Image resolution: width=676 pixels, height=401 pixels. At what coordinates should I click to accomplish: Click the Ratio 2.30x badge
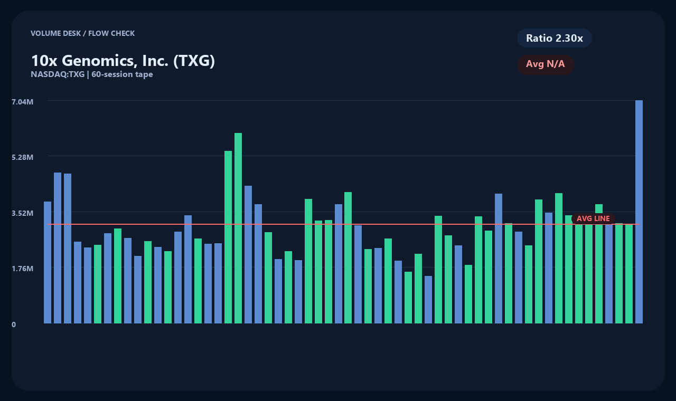tap(555, 38)
